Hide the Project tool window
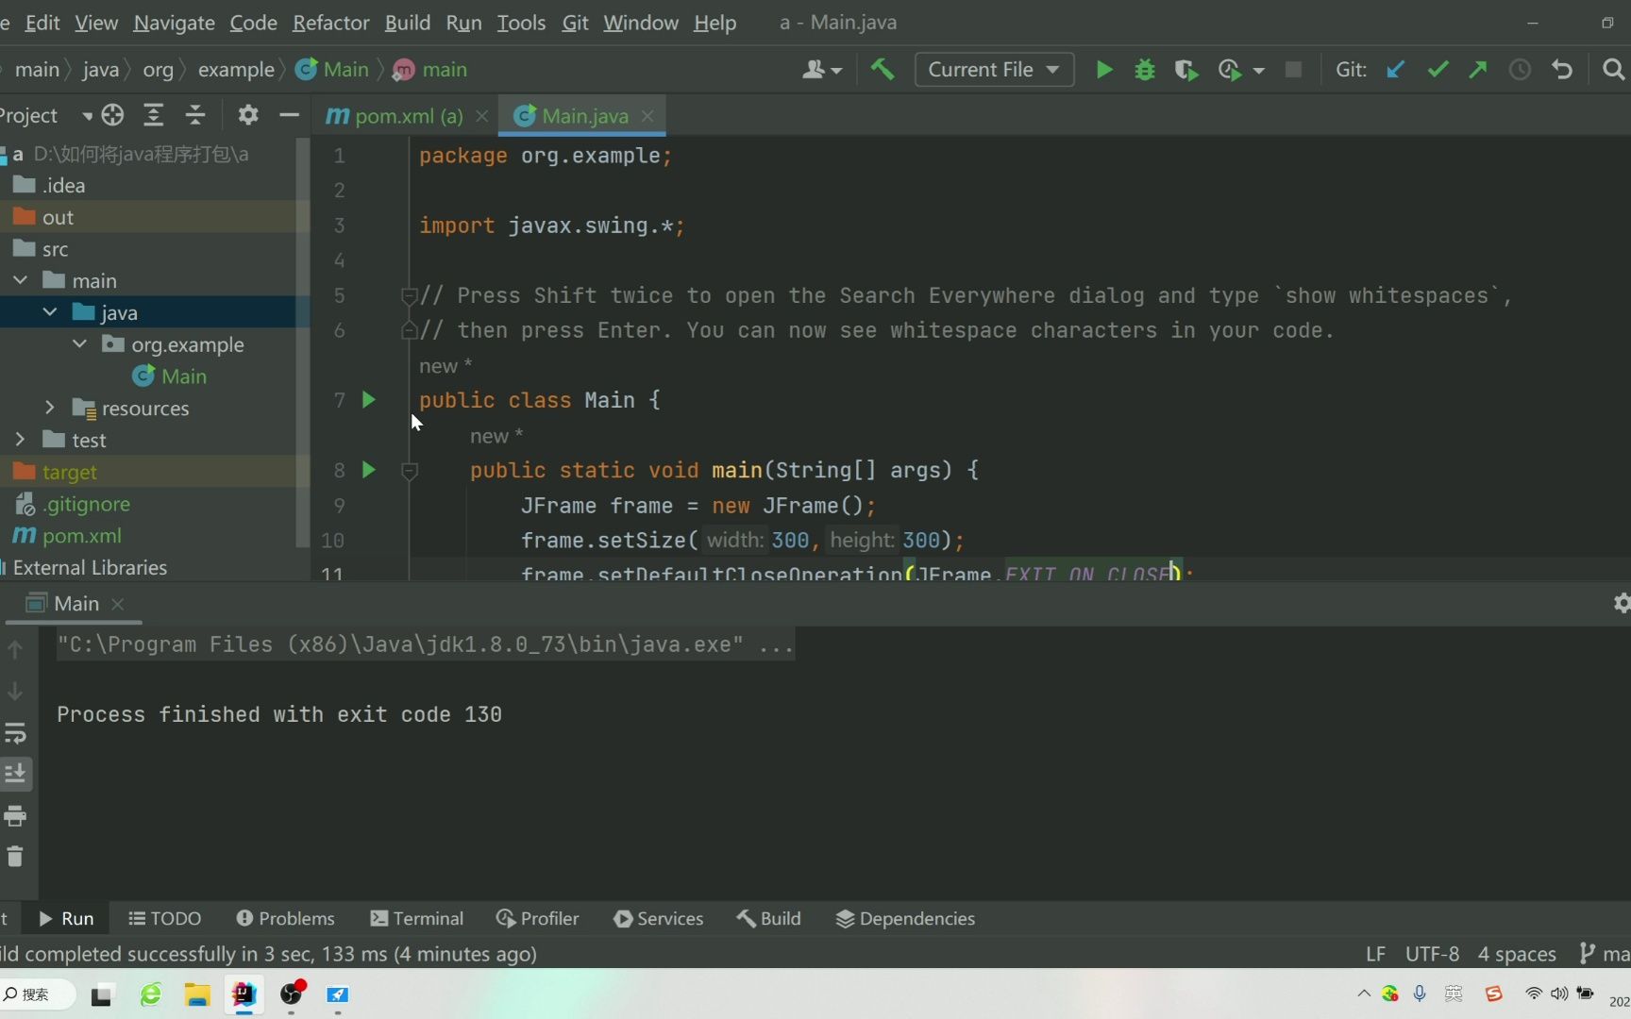Screen dimensions: 1631x1019 [x=289, y=115]
